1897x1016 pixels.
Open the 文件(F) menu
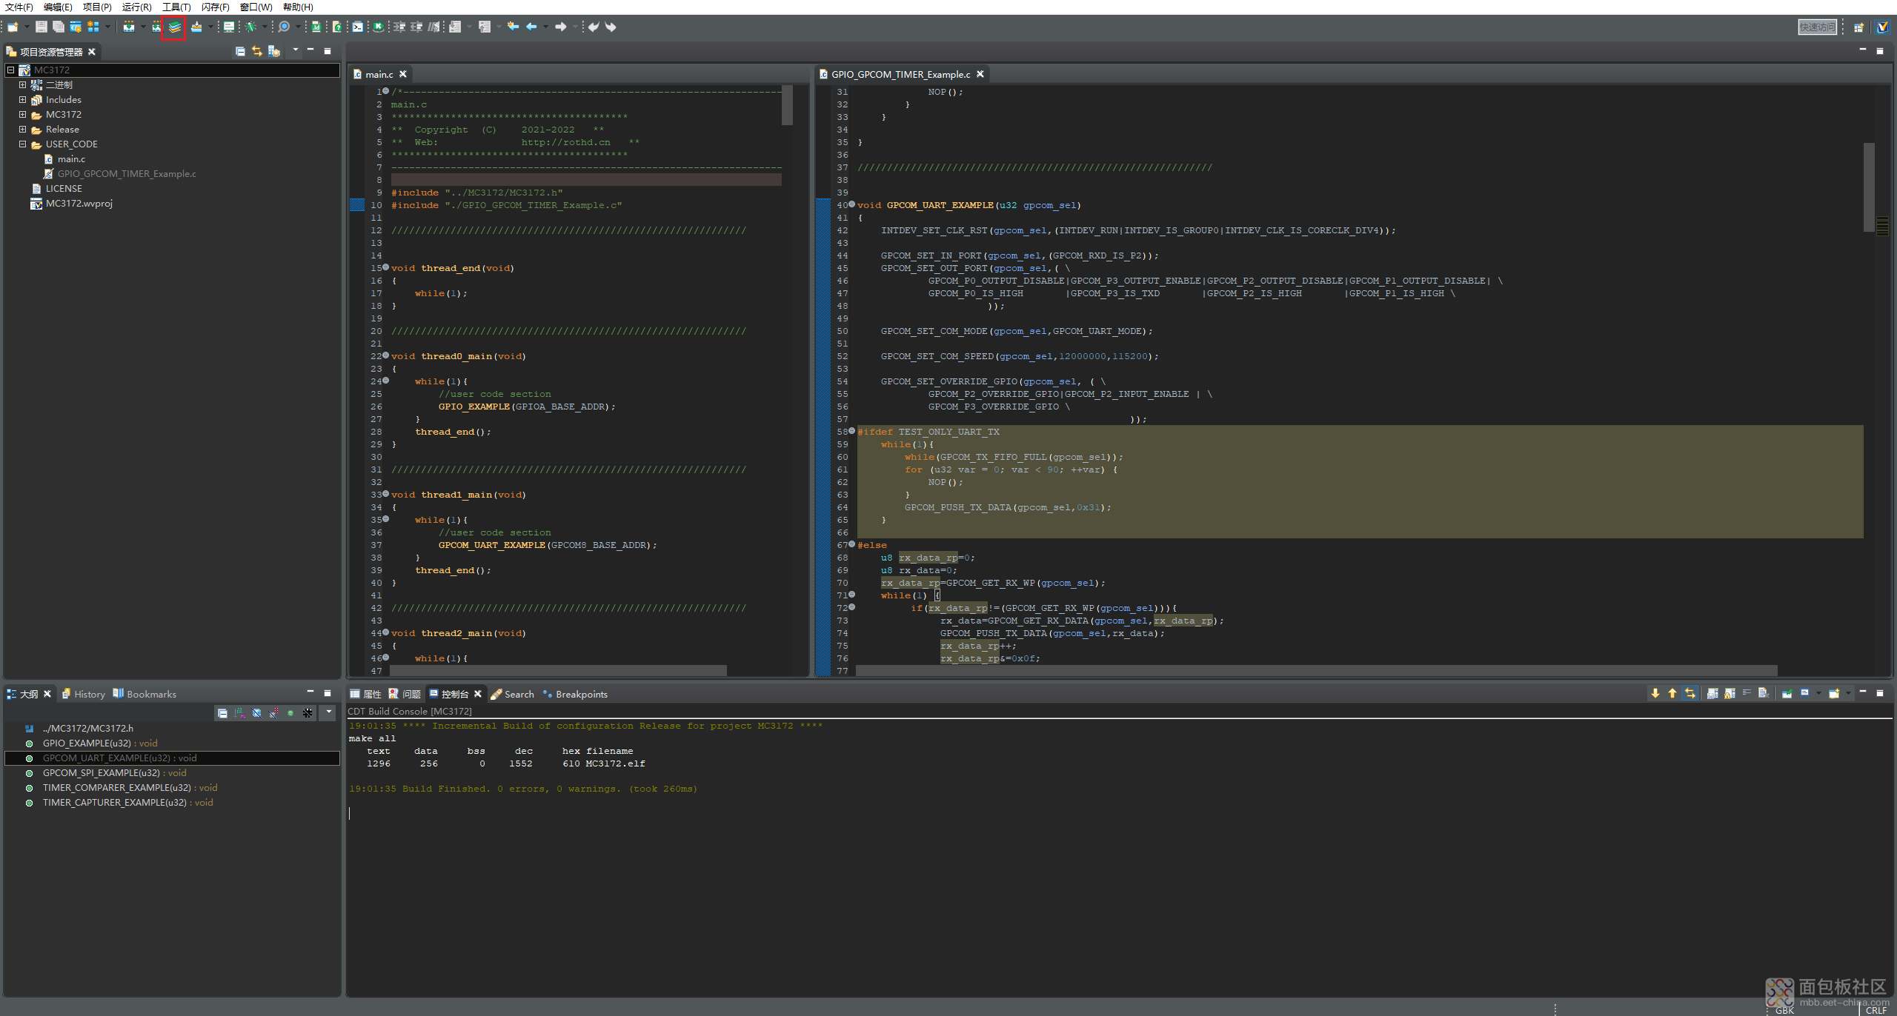coord(19,7)
